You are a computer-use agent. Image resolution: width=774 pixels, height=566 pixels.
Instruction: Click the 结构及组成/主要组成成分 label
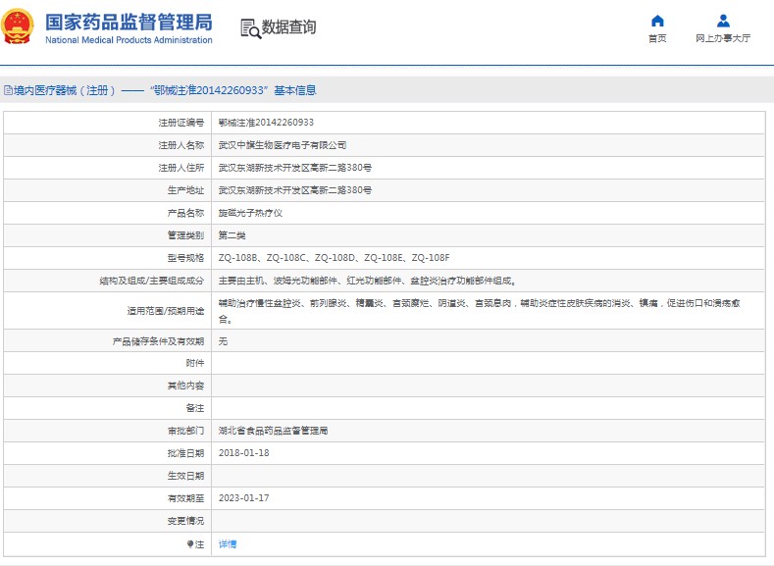(x=151, y=281)
